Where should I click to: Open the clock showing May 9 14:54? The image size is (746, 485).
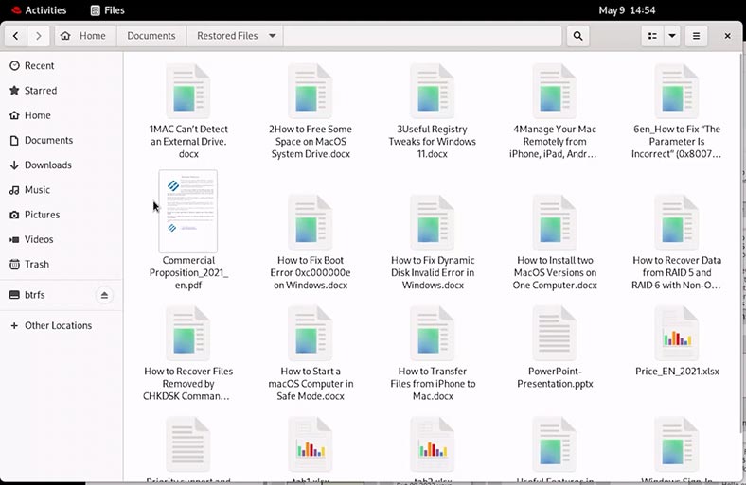pos(627,10)
